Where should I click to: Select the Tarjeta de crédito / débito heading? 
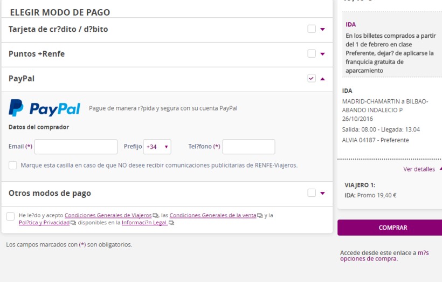[58, 29]
